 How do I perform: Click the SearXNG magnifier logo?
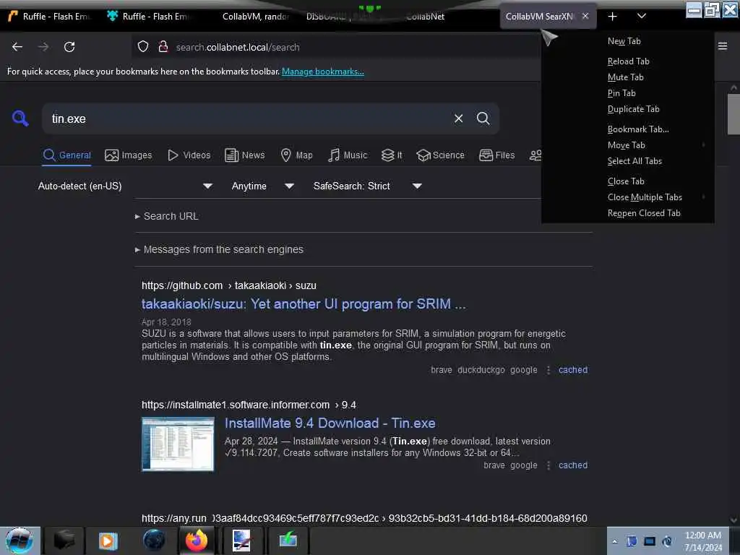click(x=20, y=118)
